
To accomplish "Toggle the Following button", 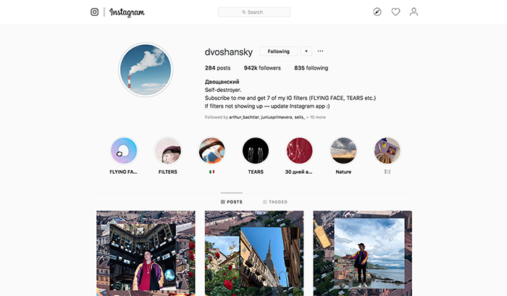I will click(278, 51).
